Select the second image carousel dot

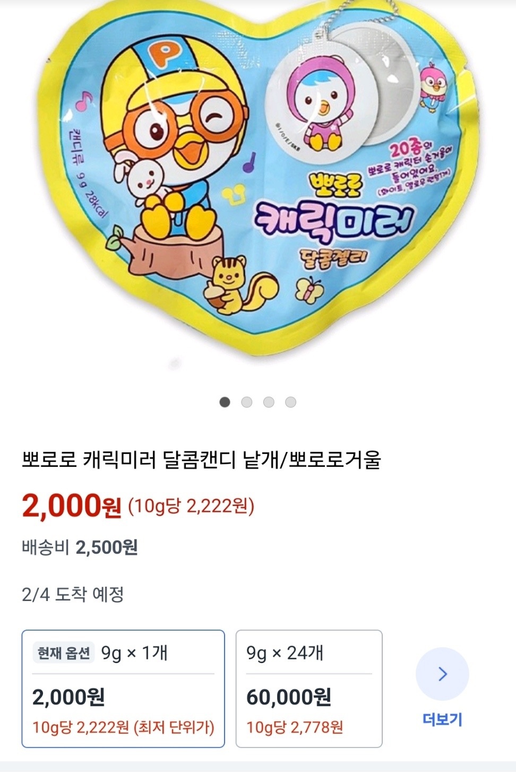[246, 402]
